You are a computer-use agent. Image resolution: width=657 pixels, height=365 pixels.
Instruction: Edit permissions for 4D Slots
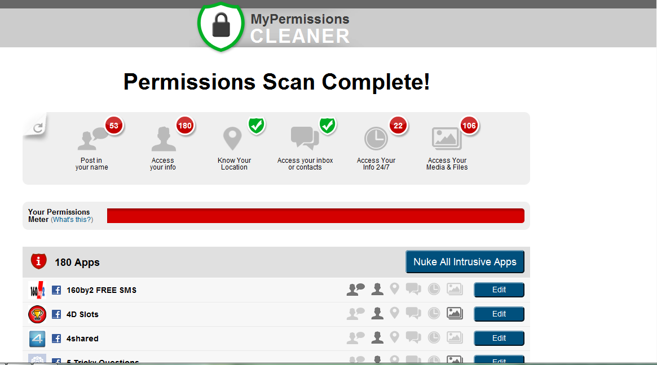499,314
